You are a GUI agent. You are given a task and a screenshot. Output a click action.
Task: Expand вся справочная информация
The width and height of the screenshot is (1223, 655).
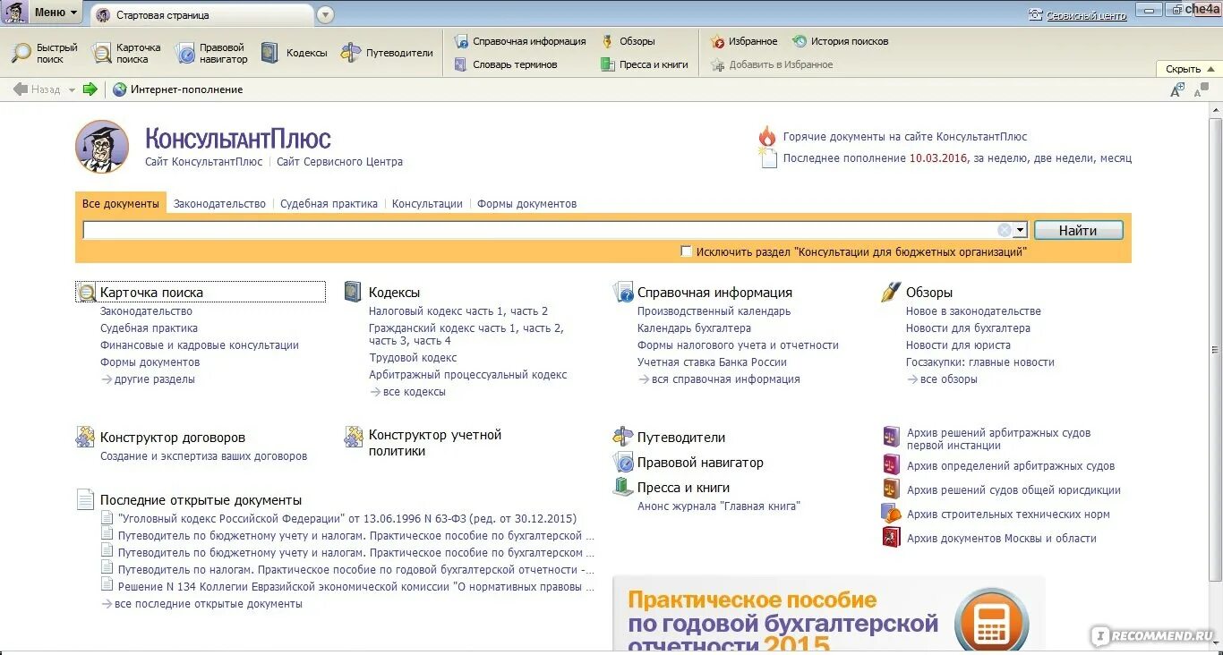tap(725, 379)
